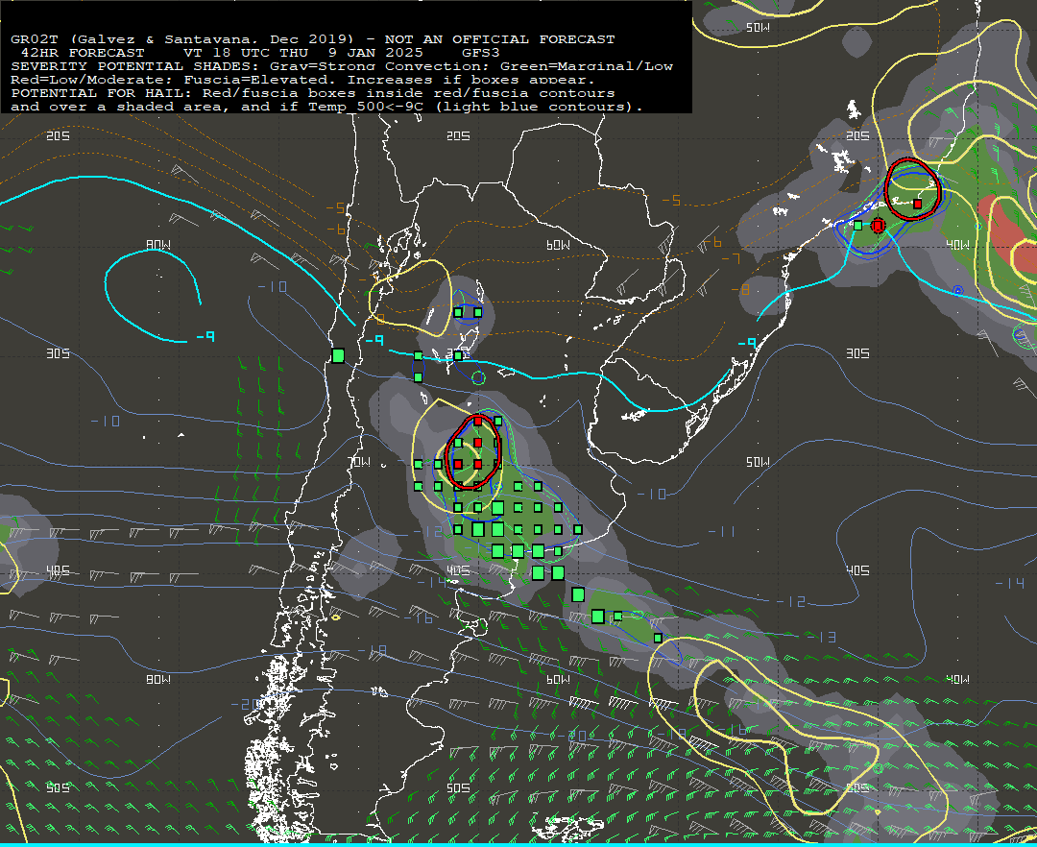Click the red-circled hail marker near the Brazil coast

point(878,226)
